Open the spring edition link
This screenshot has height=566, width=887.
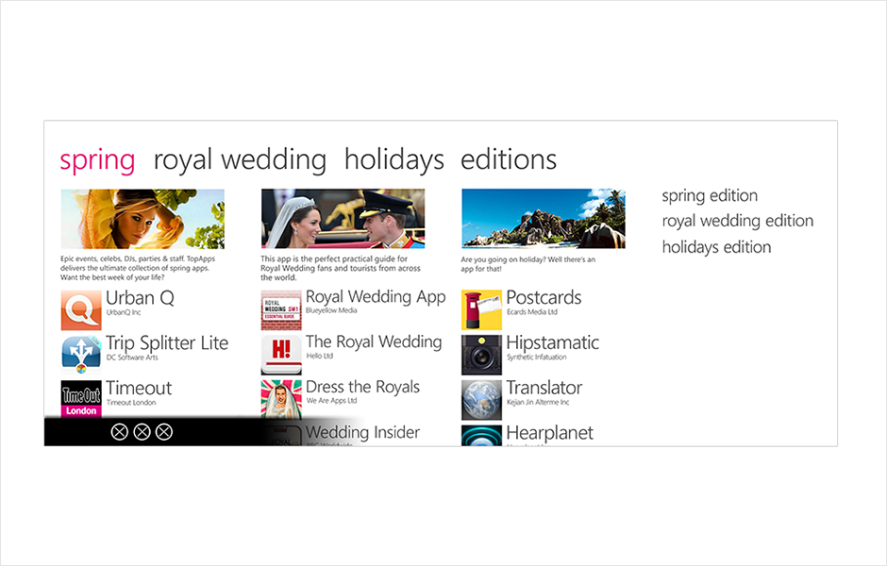click(x=710, y=195)
